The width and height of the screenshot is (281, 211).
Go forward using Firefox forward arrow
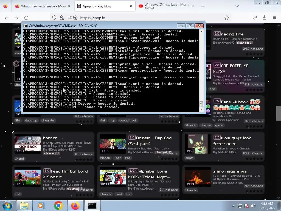point(16,18)
